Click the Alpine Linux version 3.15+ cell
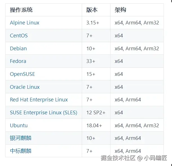The height and width of the screenshot is (166, 172). pos(96,23)
